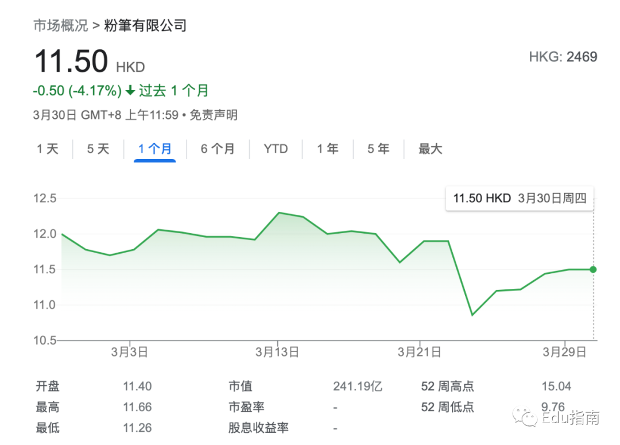Click the green down arrow beside price change

coord(130,91)
